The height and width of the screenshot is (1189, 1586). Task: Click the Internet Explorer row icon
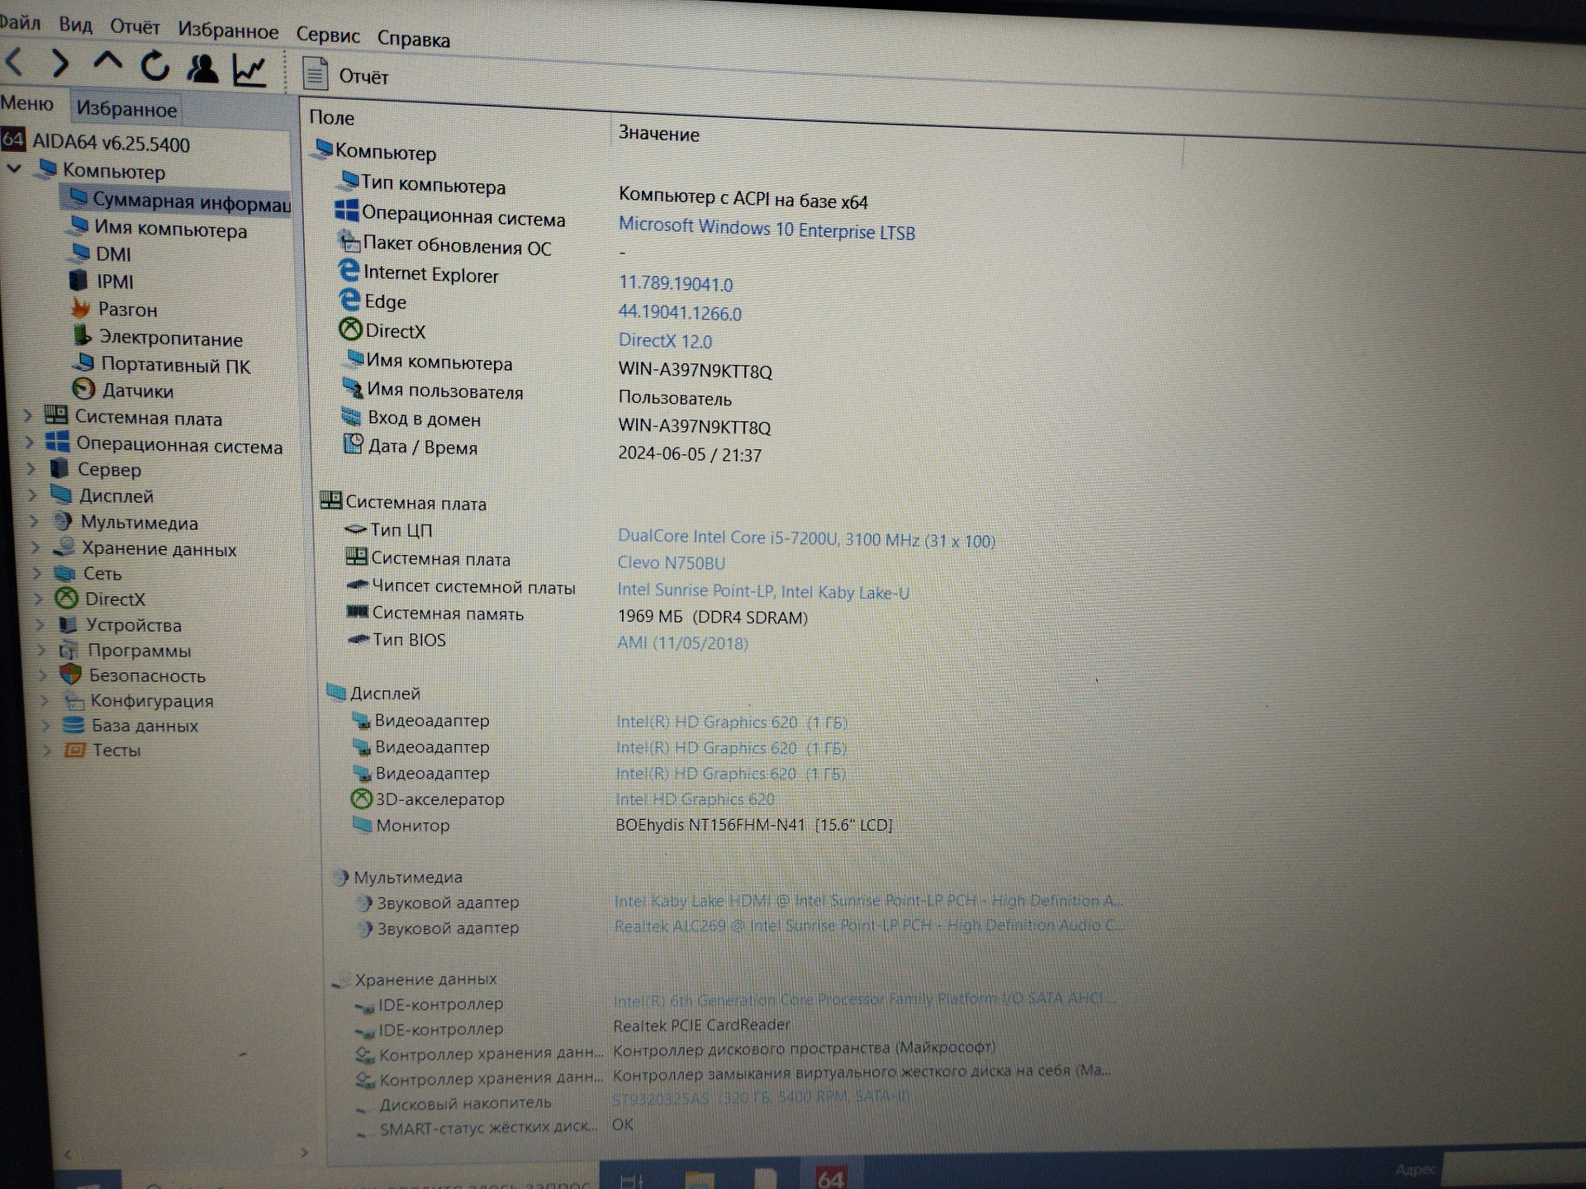click(349, 271)
